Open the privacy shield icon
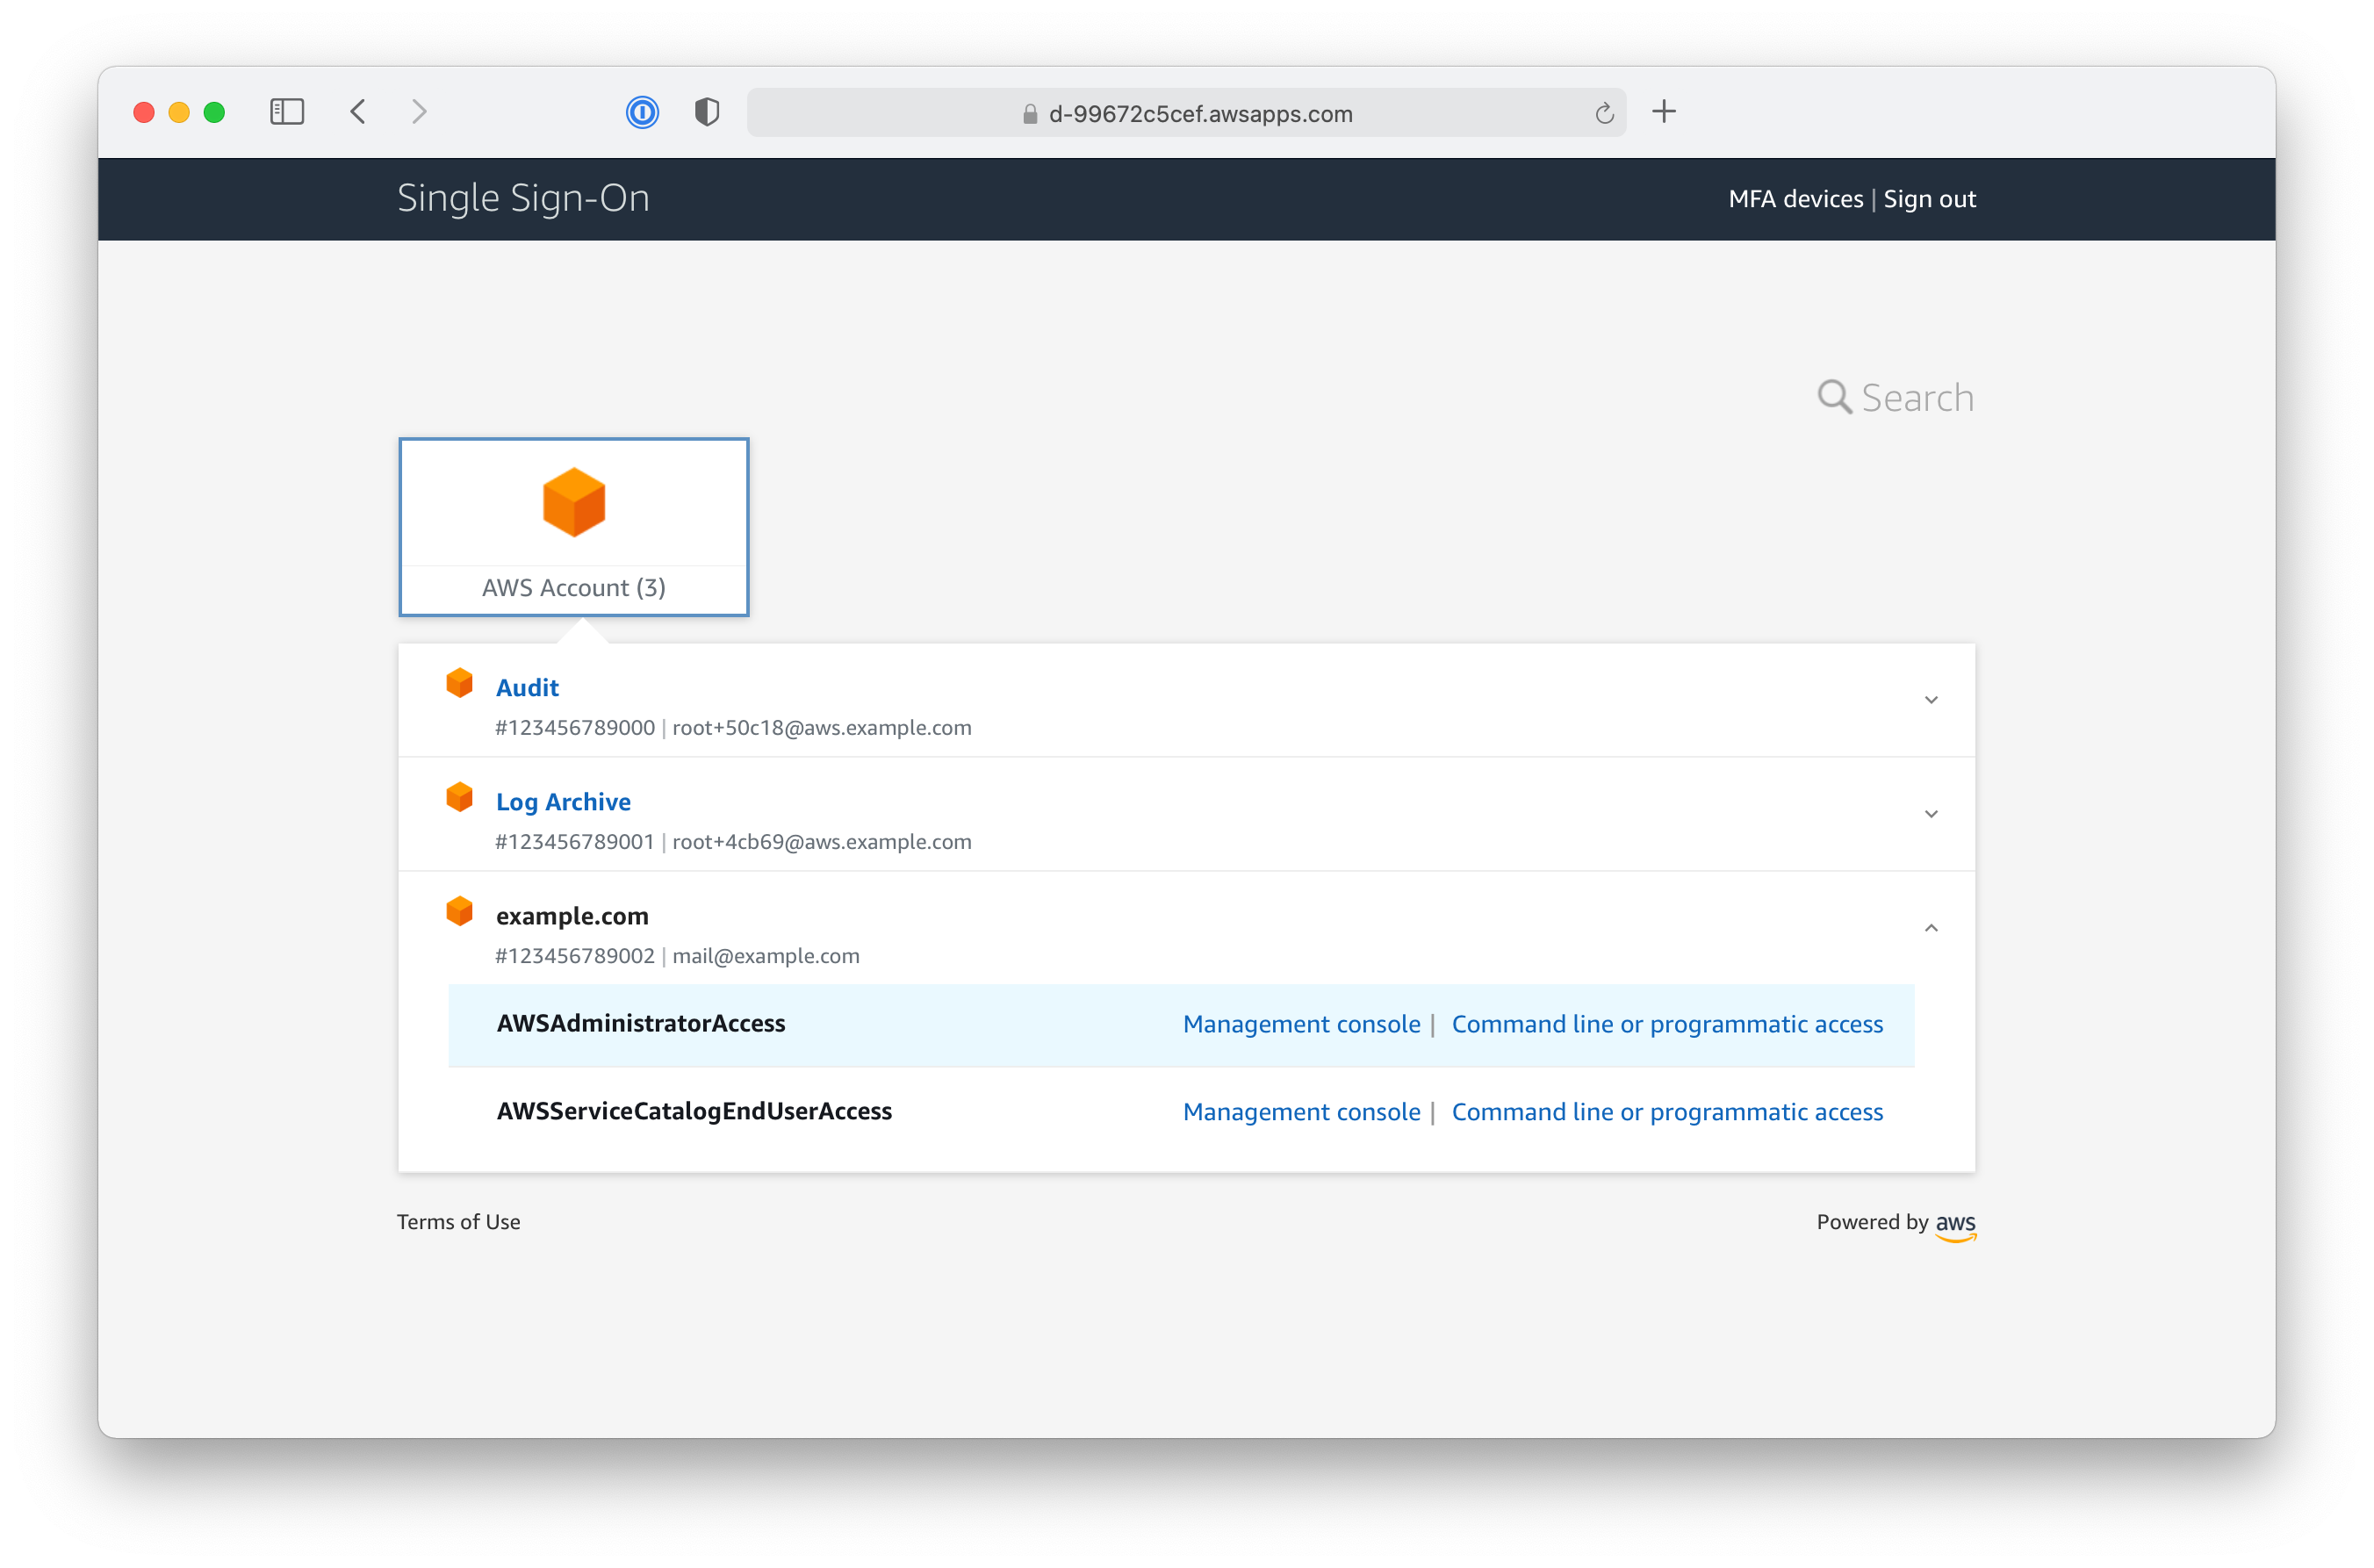 click(x=707, y=112)
